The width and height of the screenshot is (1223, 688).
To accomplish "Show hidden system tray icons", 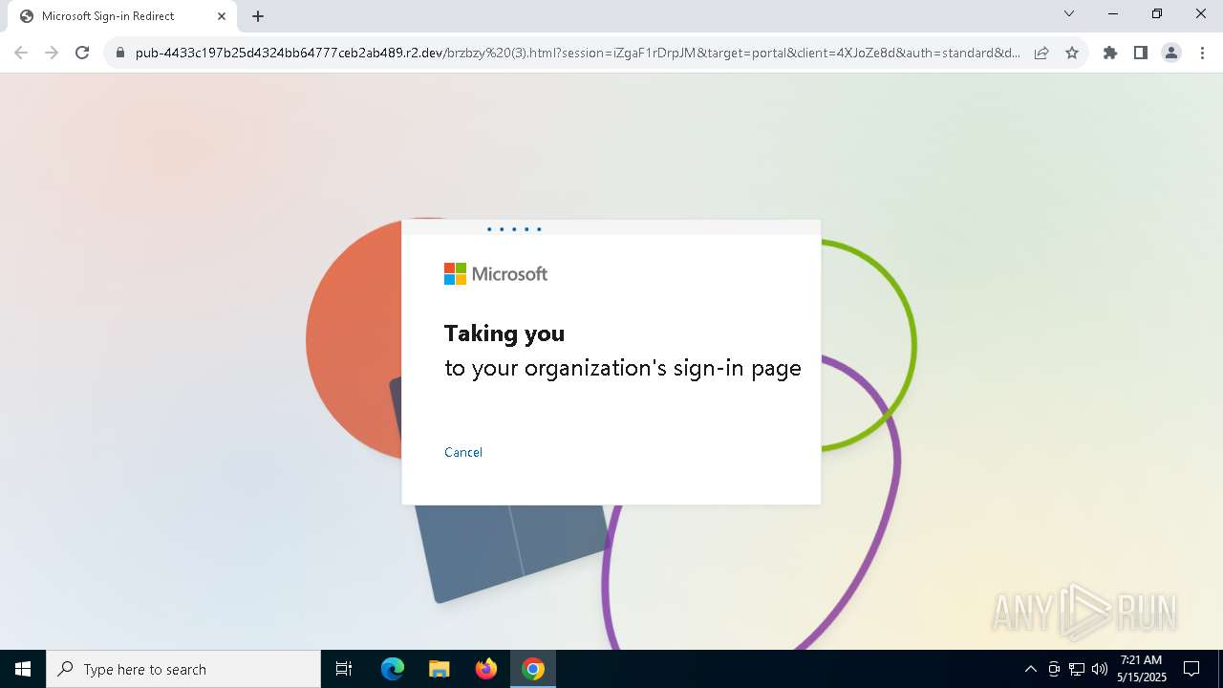I will pyautogui.click(x=1030, y=669).
